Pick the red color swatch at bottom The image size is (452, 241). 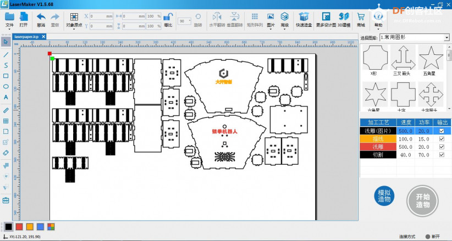[19, 227]
